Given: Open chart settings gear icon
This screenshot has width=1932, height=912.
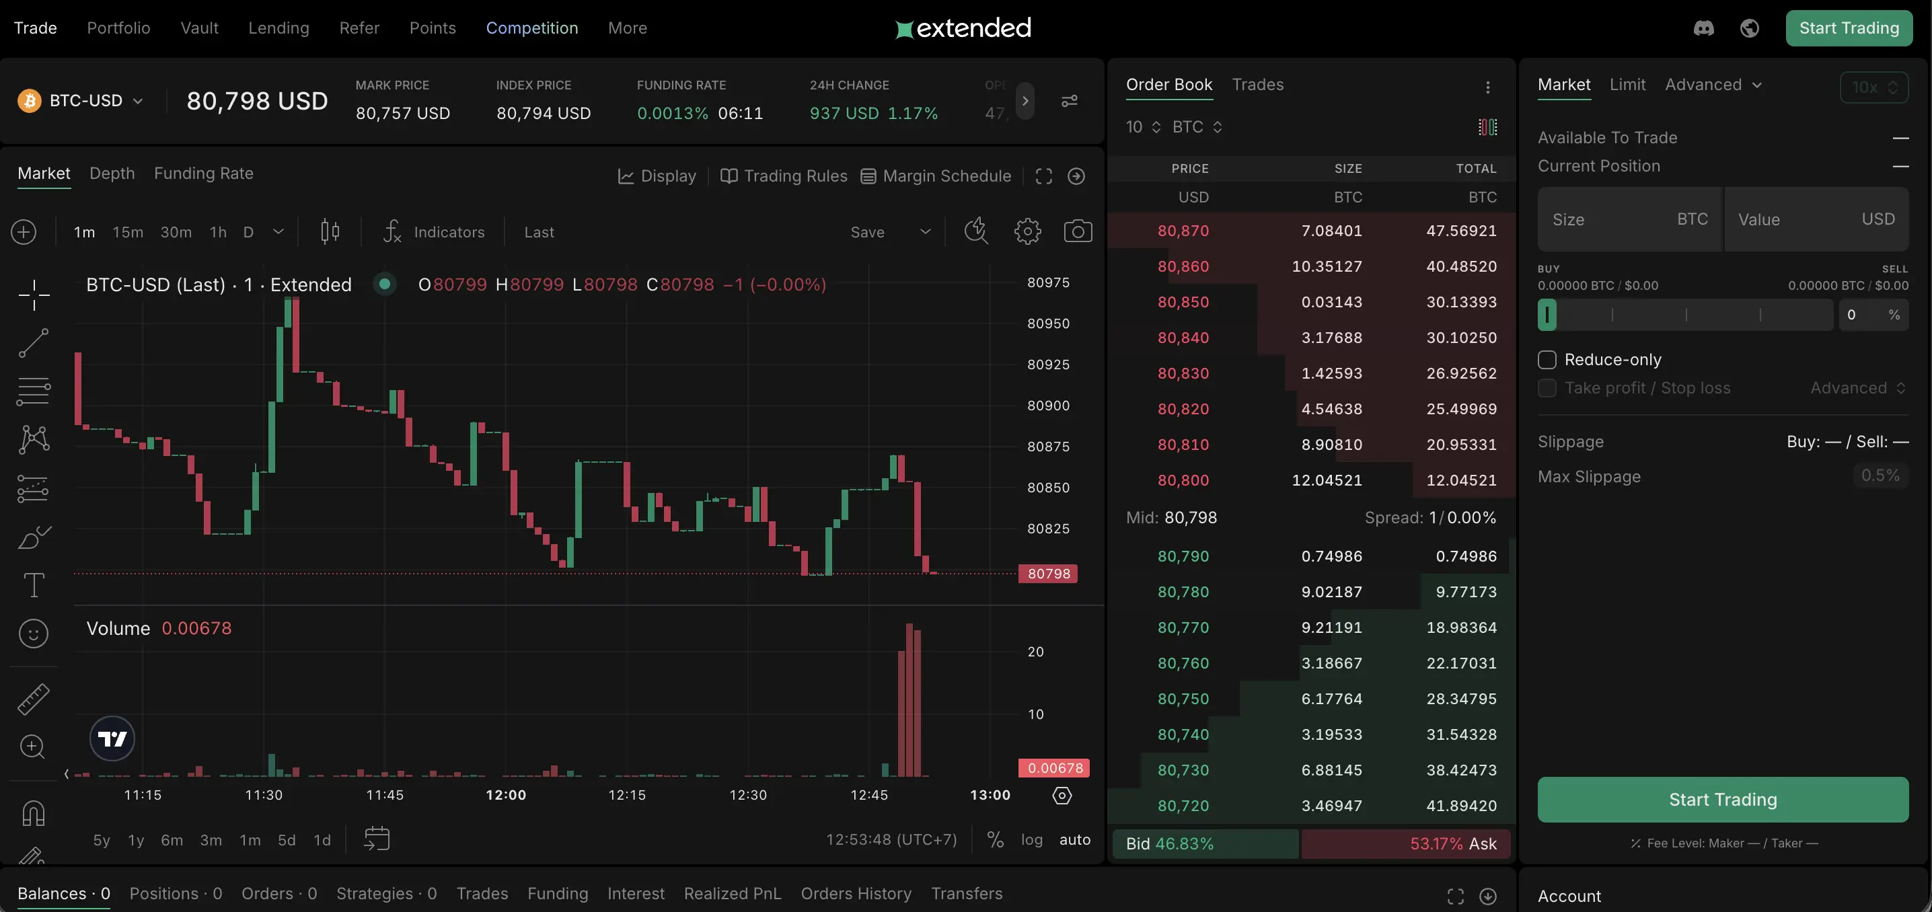Looking at the screenshot, I should 1027,231.
